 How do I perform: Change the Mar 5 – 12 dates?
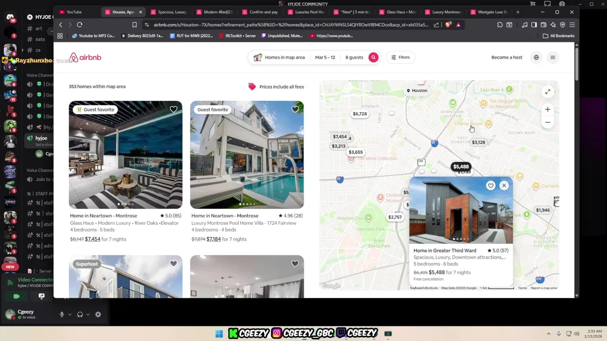pos(325,57)
